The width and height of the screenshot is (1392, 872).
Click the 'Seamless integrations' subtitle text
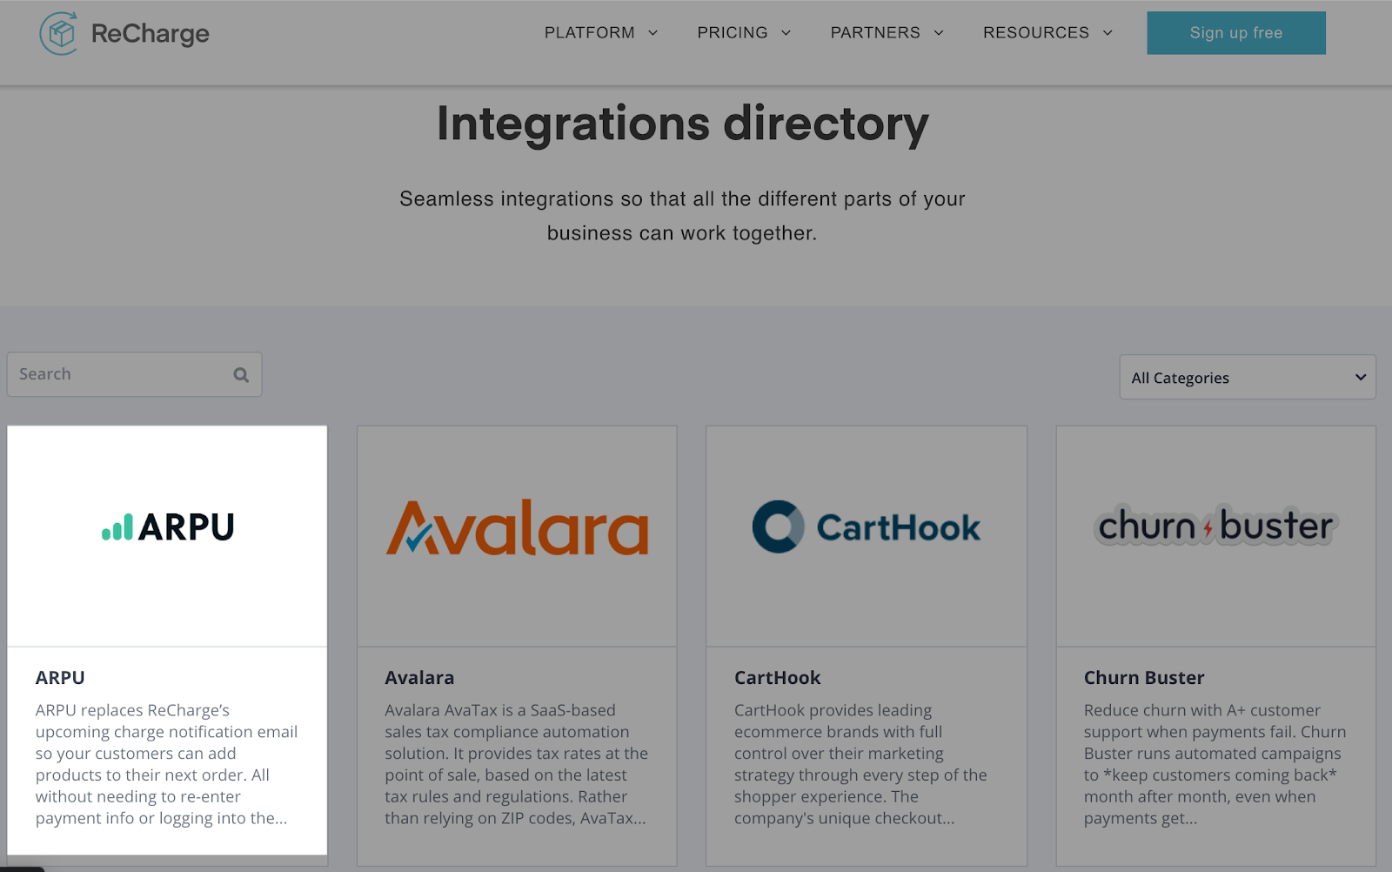[x=682, y=216]
